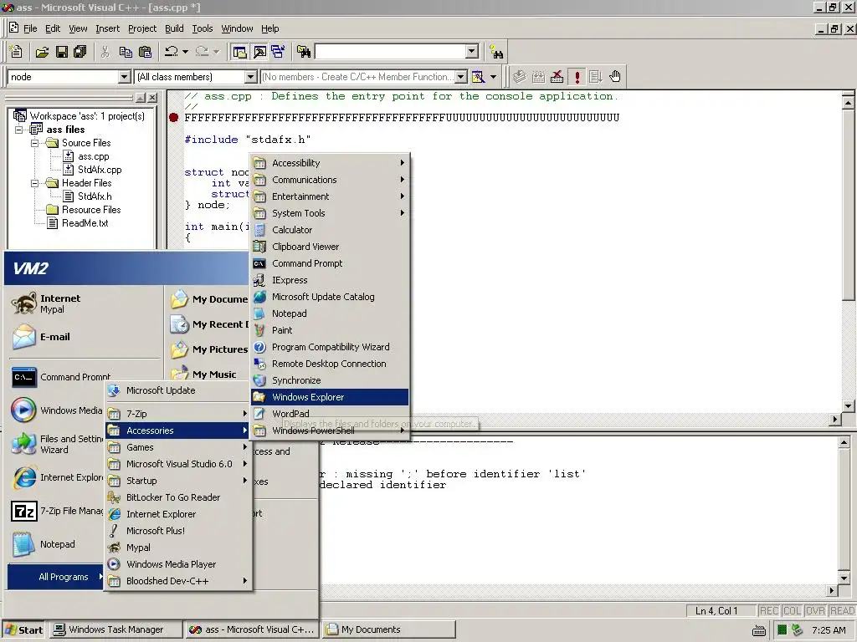Click All Programs in Start menu
857x642 pixels.
click(56, 577)
